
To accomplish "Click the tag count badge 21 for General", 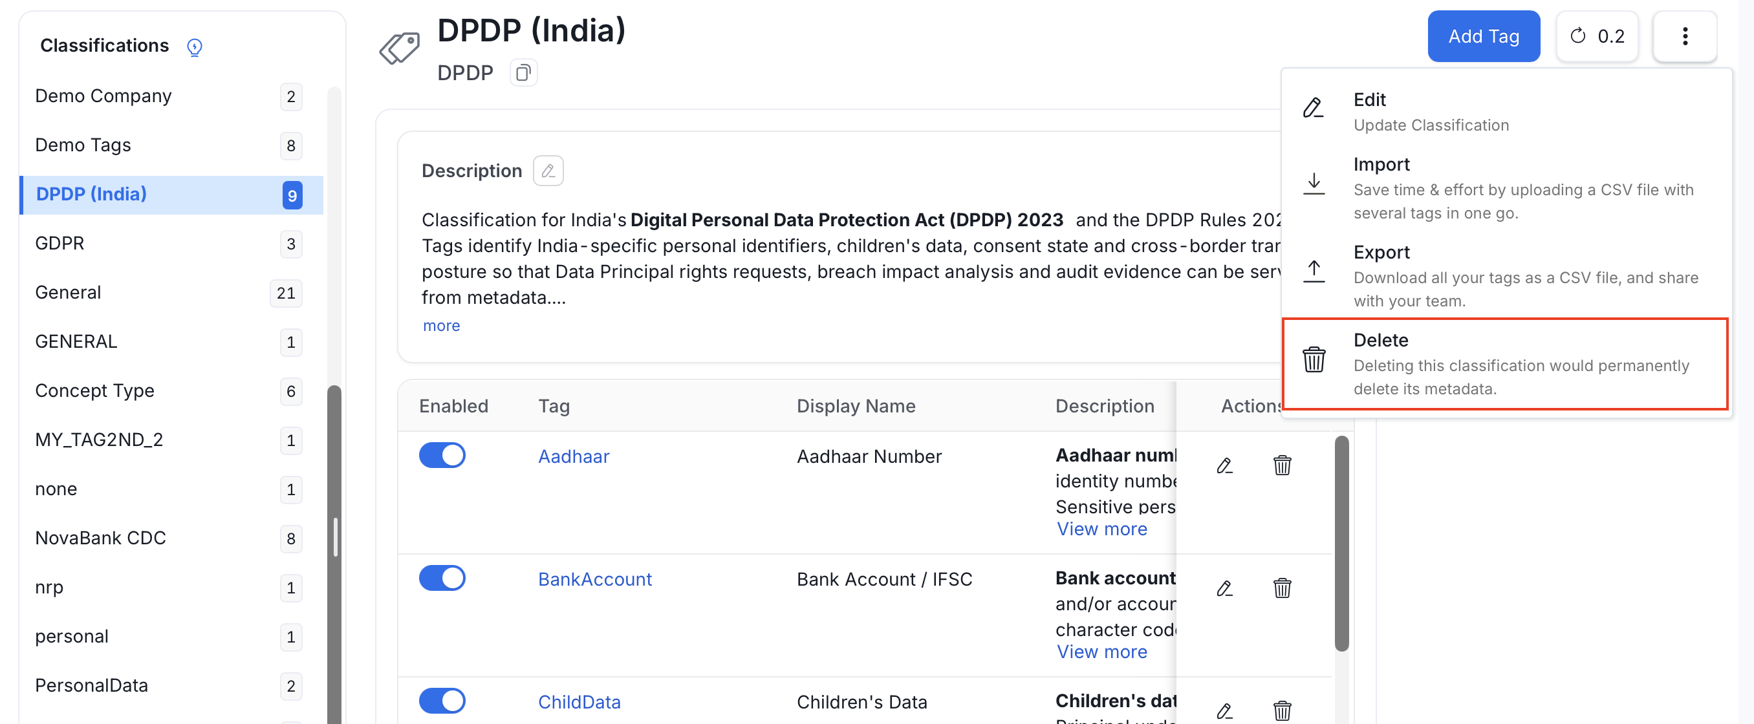I will (x=286, y=293).
